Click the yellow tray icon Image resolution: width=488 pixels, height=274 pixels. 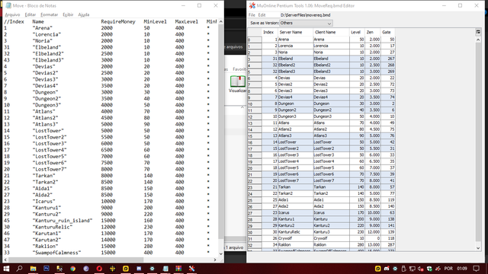[x=378, y=269]
